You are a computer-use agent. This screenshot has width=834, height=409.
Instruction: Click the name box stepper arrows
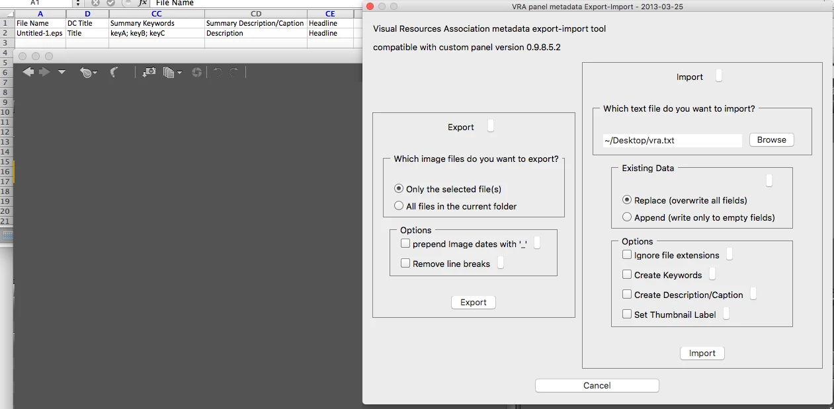click(x=78, y=3)
